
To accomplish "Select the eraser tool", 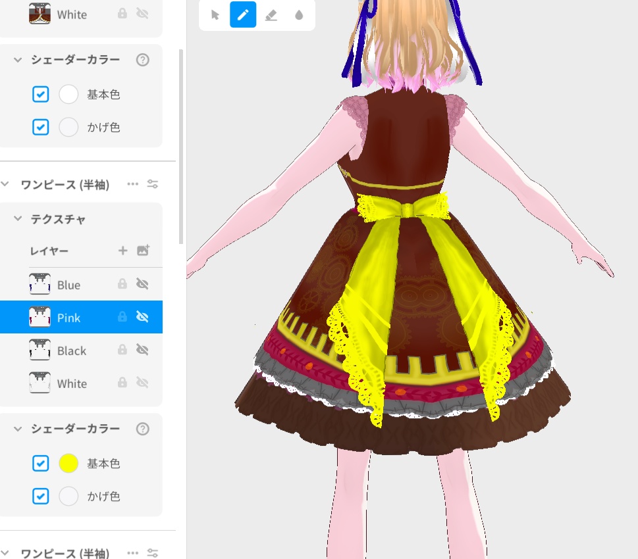I will tap(271, 14).
